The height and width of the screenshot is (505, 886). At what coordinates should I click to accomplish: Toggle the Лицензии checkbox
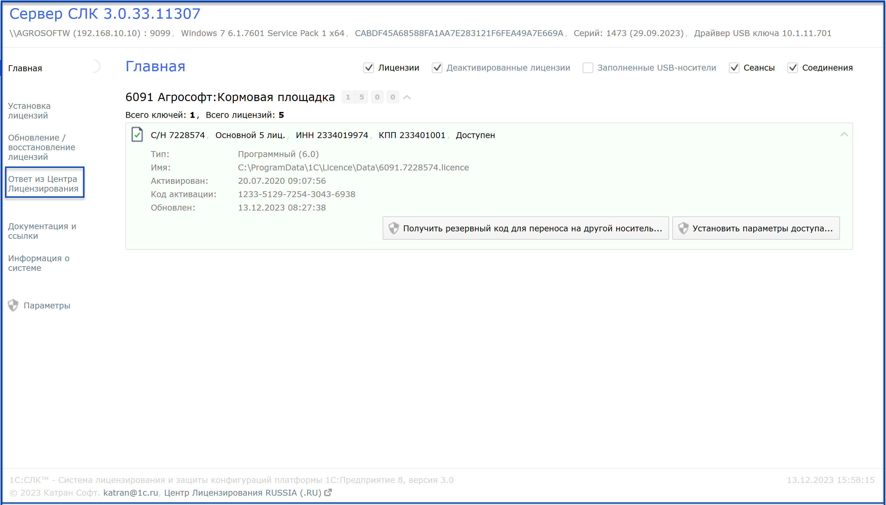(x=368, y=68)
